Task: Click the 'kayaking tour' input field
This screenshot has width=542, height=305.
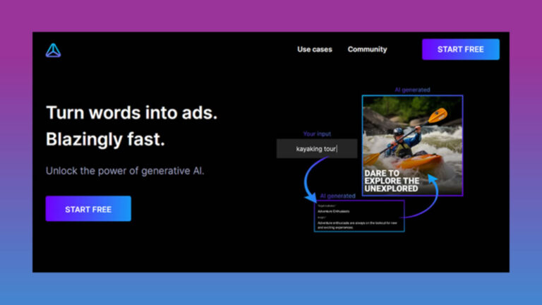Action: coord(317,149)
